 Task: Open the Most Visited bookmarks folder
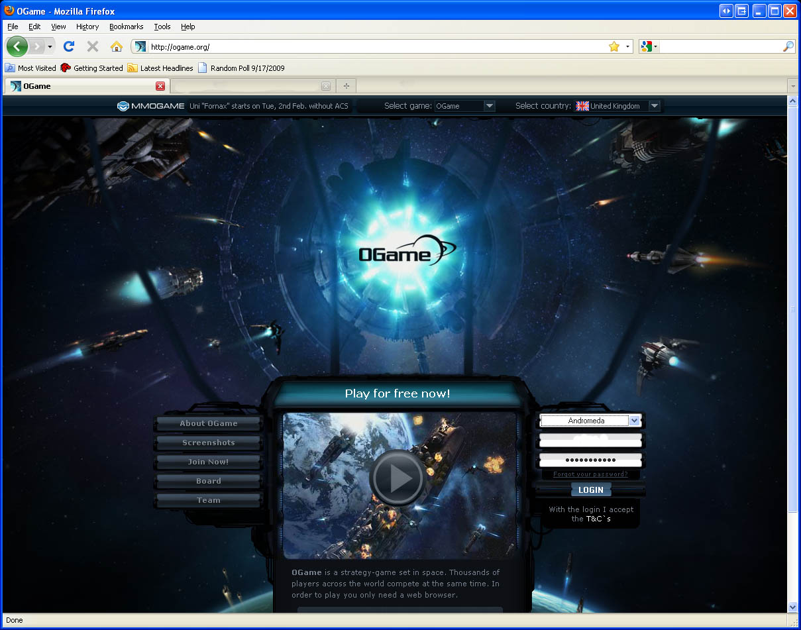[x=30, y=68]
